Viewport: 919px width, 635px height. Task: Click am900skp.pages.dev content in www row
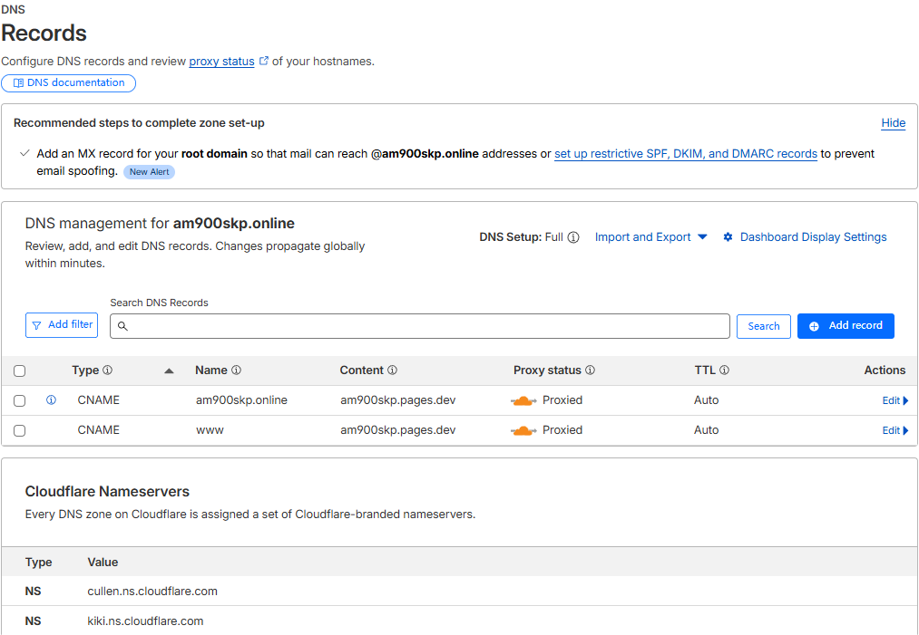(398, 430)
